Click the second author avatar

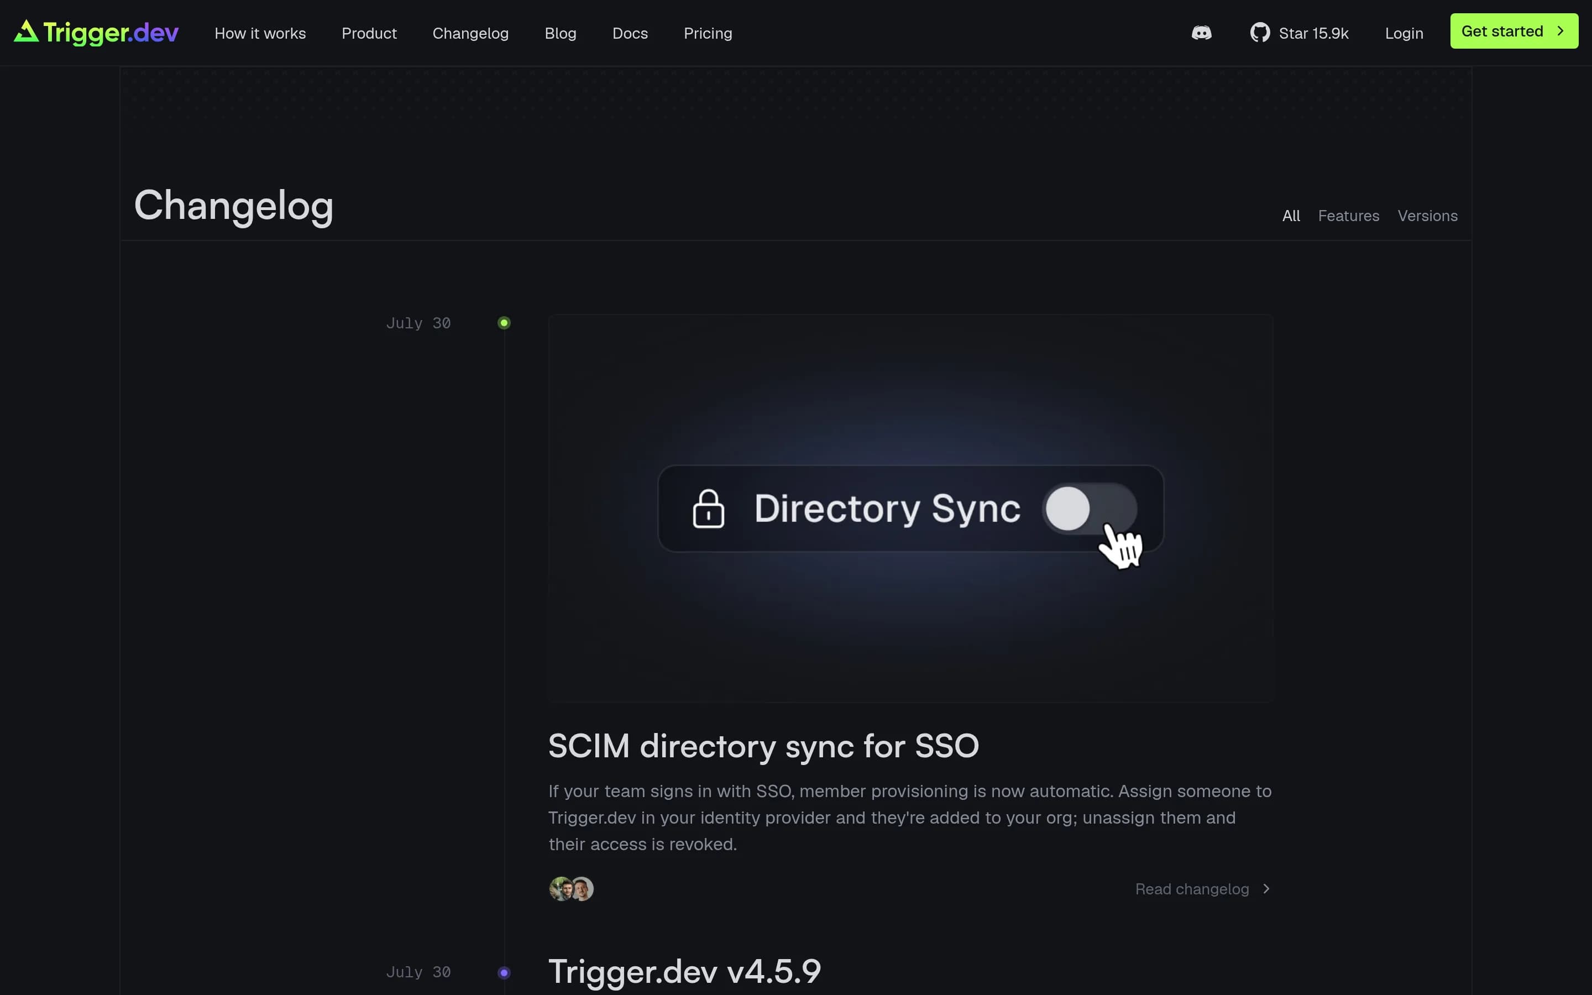[x=582, y=889]
